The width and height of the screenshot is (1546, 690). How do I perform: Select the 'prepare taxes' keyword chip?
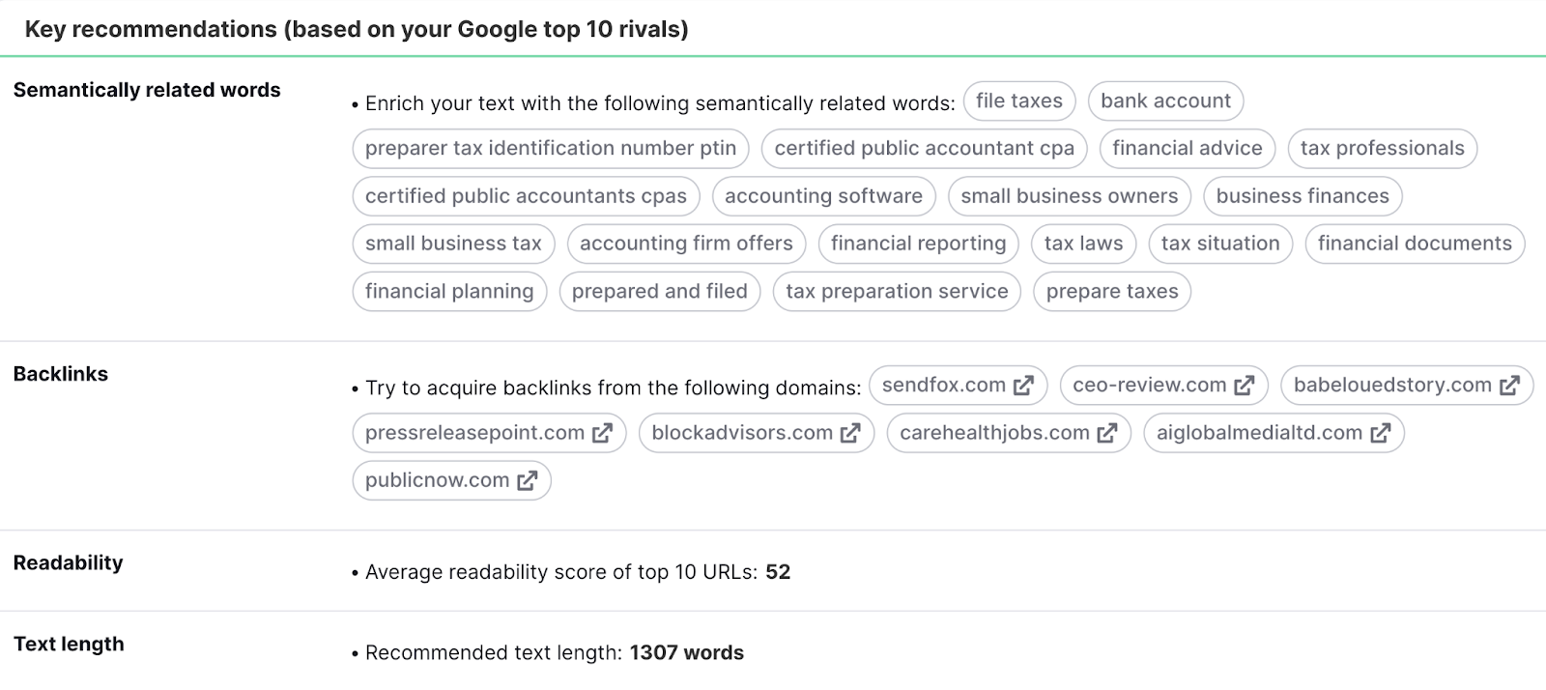coord(1111,290)
